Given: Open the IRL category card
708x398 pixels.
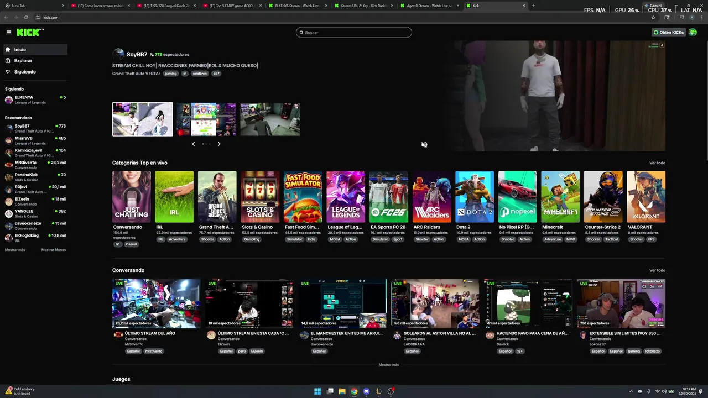Looking at the screenshot, I should (174, 197).
